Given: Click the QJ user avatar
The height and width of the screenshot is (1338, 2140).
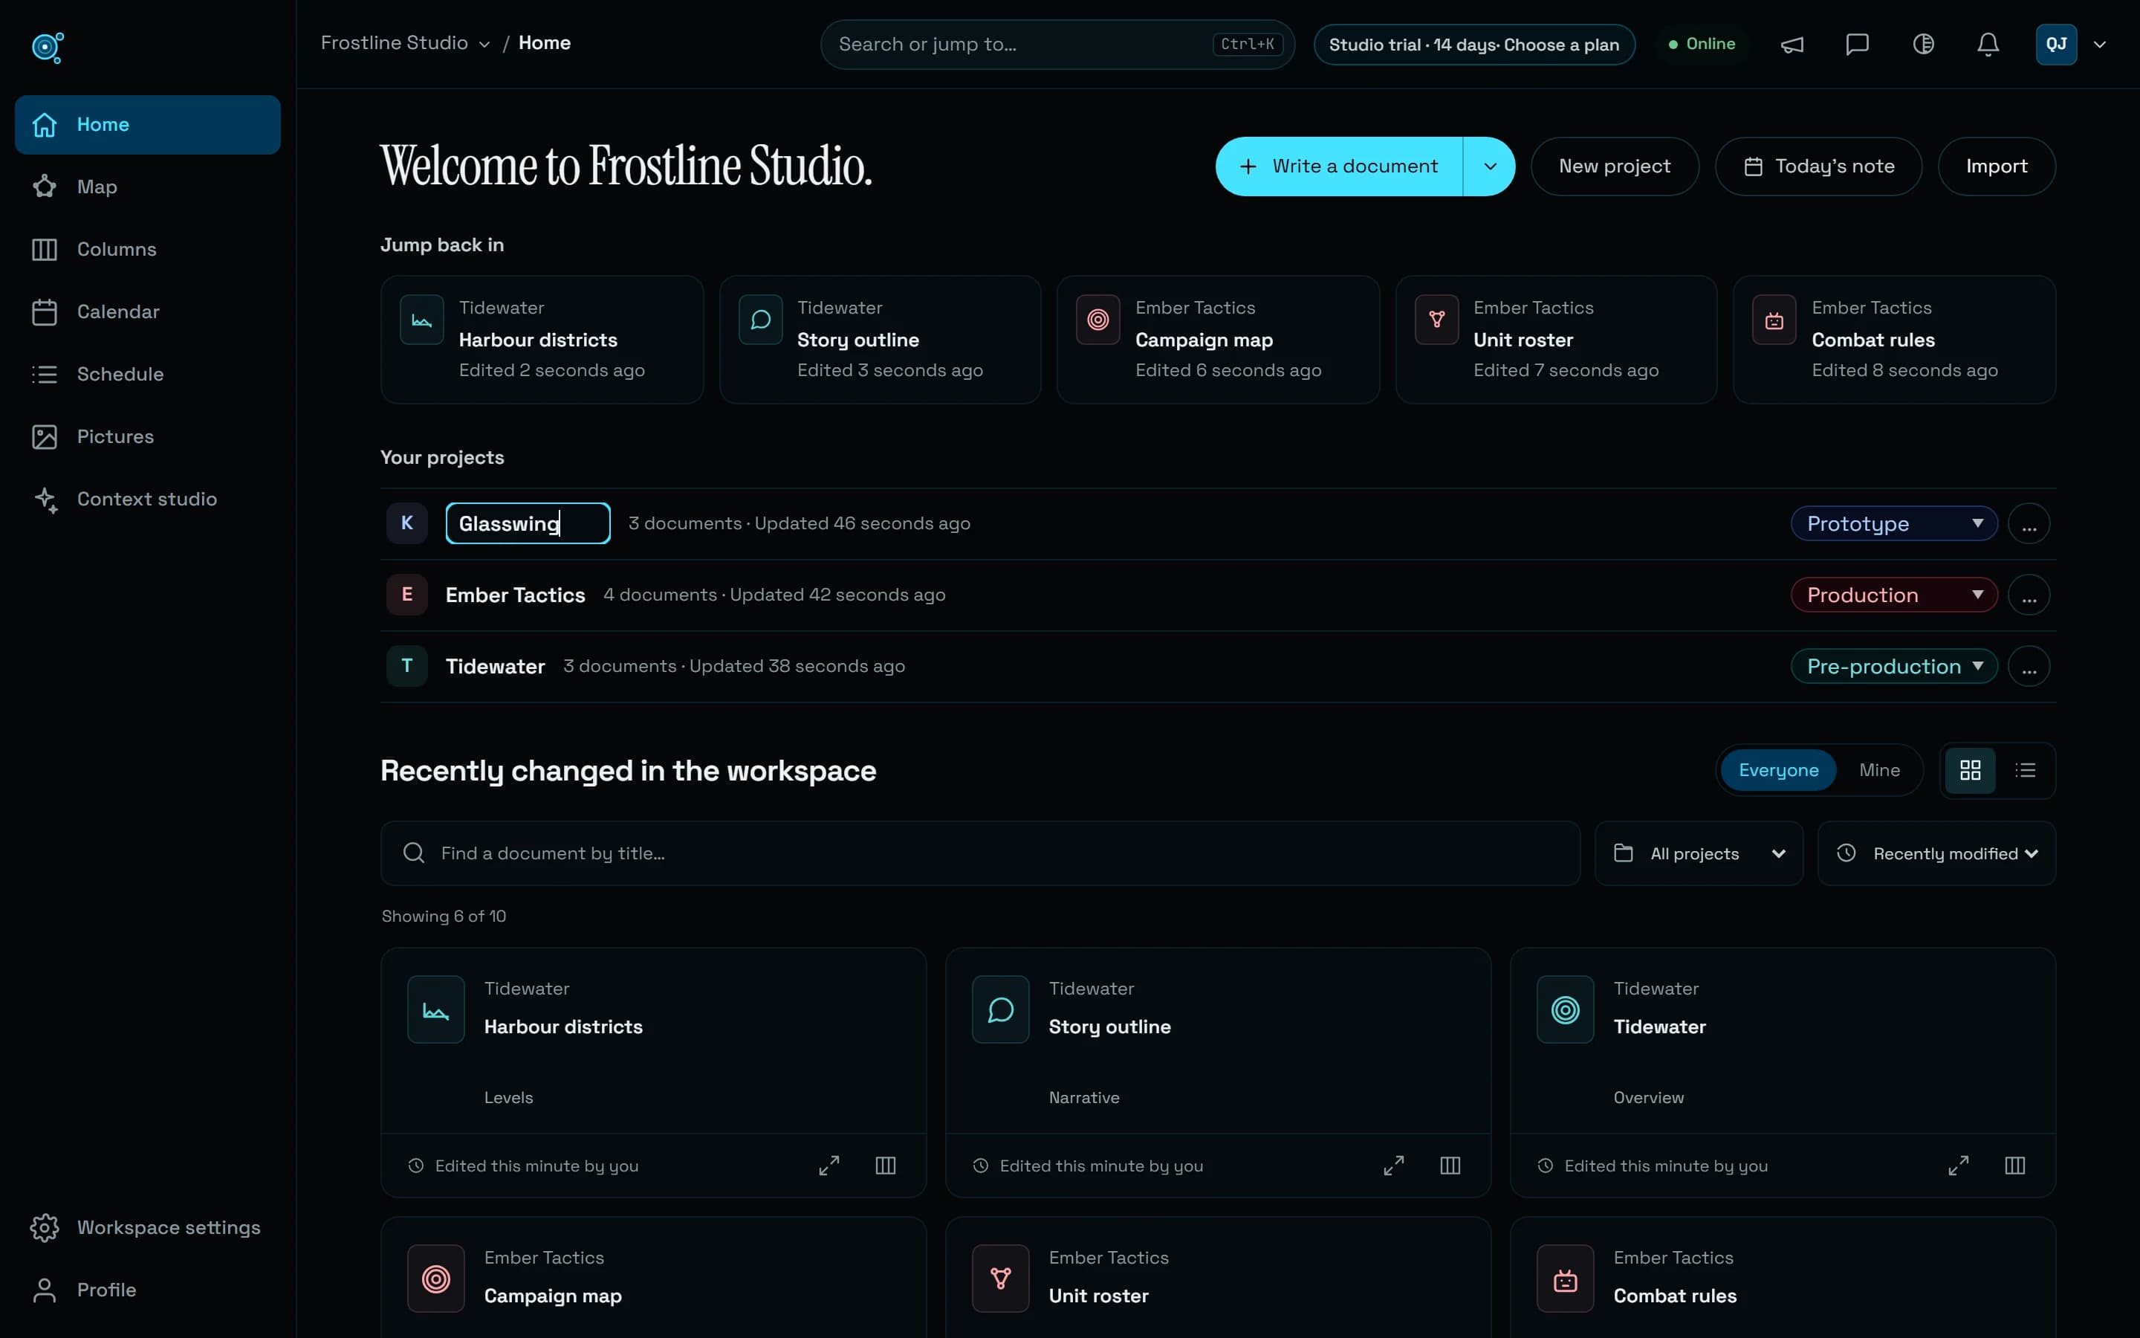Looking at the screenshot, I should 2056,45.
